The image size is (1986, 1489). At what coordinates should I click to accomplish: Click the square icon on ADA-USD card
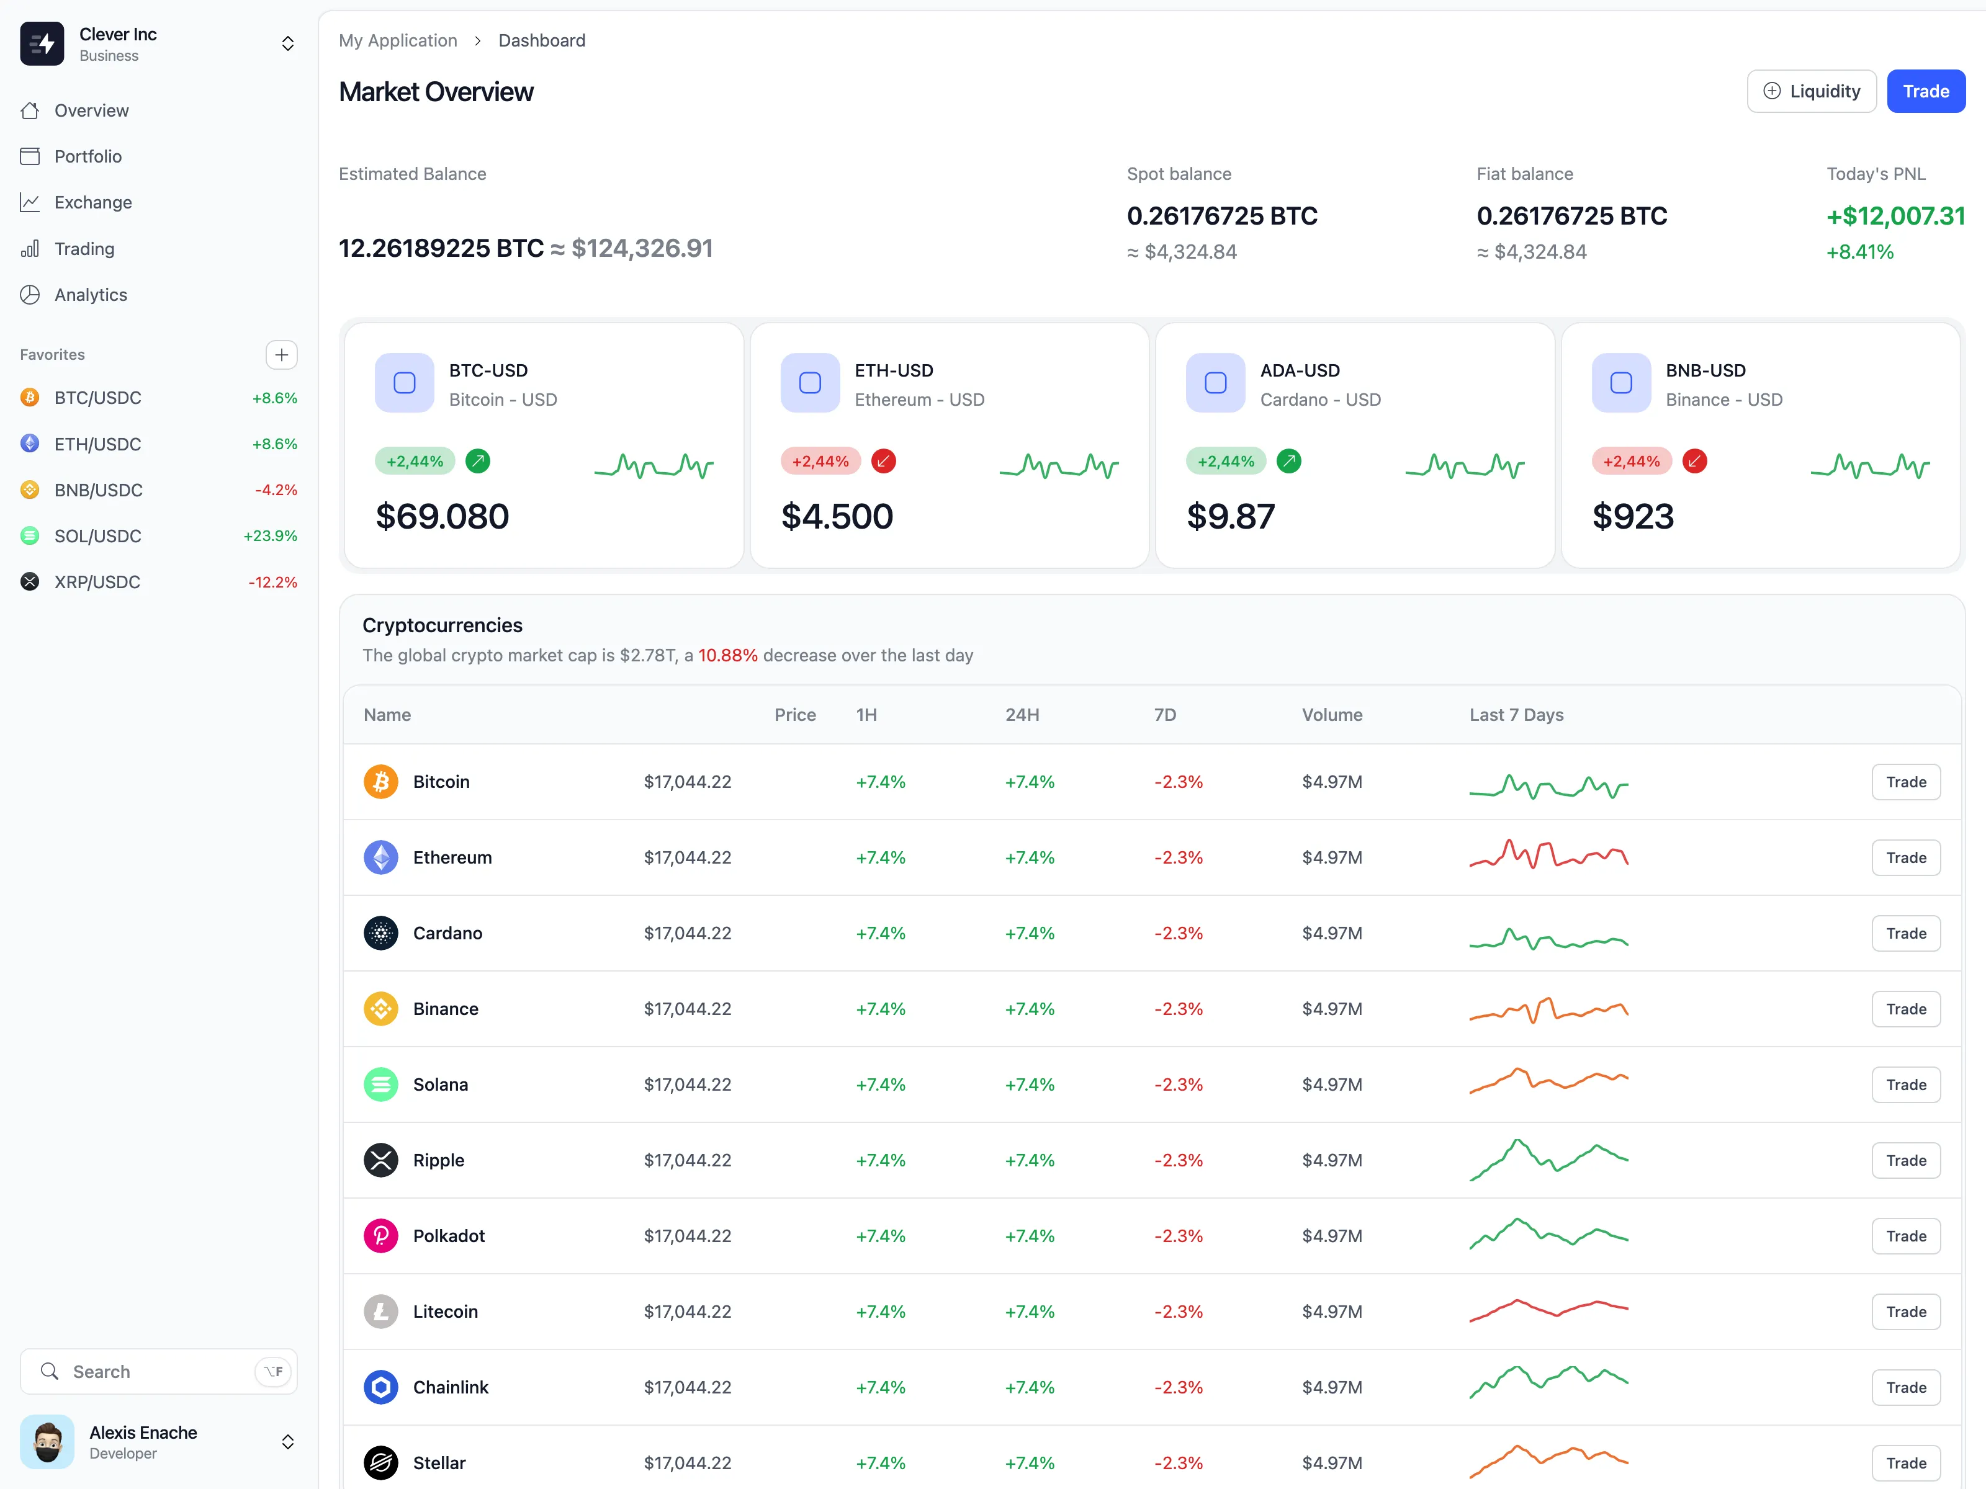point(1215,383)
